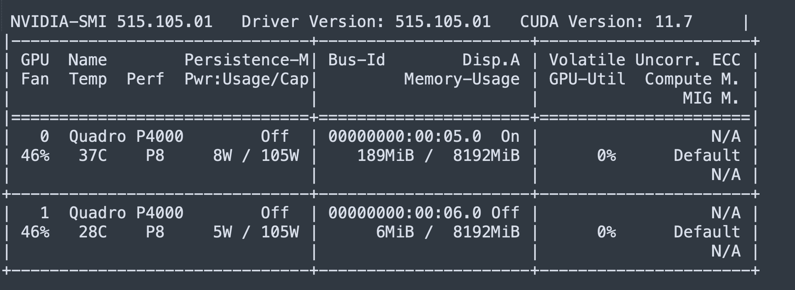Click the Bus-Id column header
The height and width of the screenshot is (290, 795).
356,60
